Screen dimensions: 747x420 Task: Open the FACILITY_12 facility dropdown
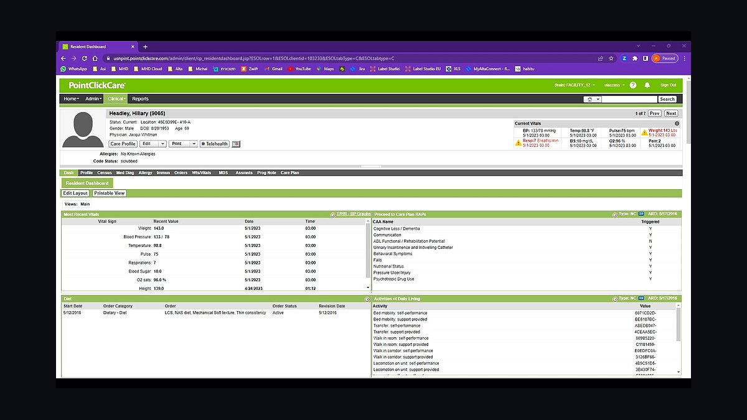(575, 85)
